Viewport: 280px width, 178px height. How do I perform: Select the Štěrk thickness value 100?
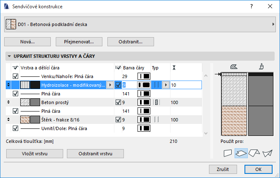click(174, 120)
